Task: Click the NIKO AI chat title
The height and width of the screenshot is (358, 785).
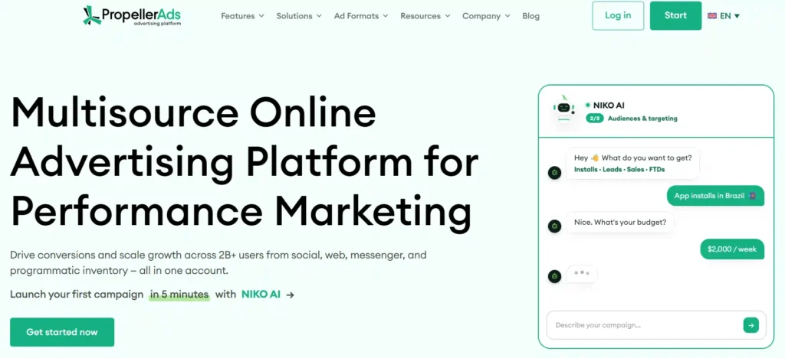Action: 608,106
